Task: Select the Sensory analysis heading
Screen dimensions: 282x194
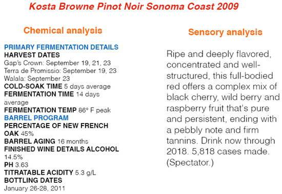Action: coord(225,32)
